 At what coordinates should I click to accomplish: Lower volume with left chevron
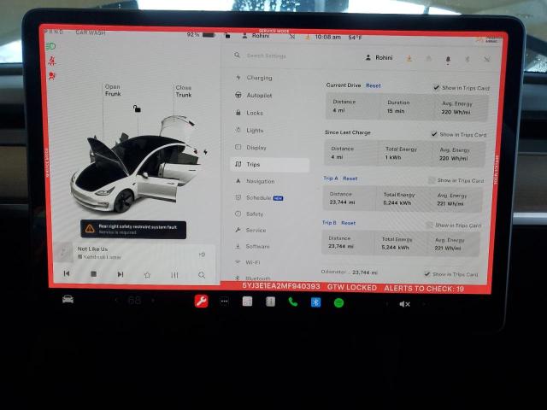tap(386, 304)
